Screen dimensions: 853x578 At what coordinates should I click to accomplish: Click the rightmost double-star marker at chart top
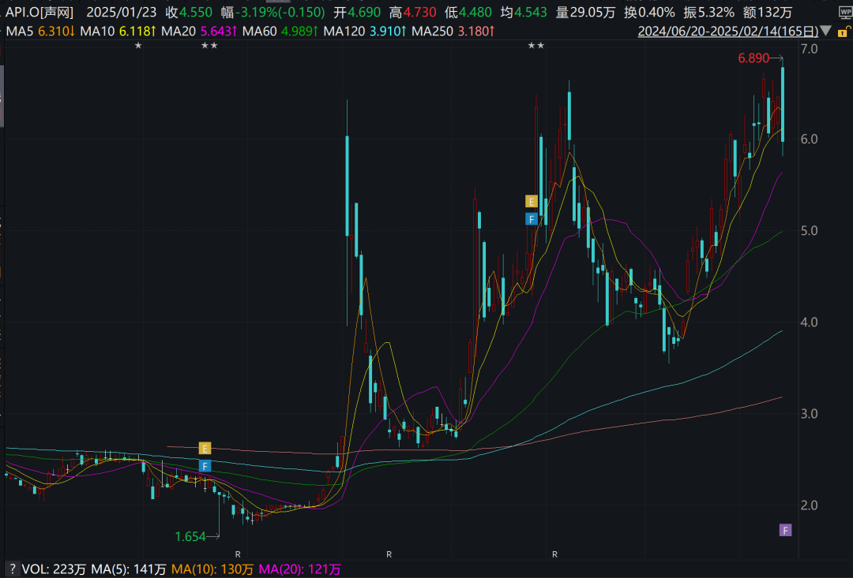coord(536,47)
